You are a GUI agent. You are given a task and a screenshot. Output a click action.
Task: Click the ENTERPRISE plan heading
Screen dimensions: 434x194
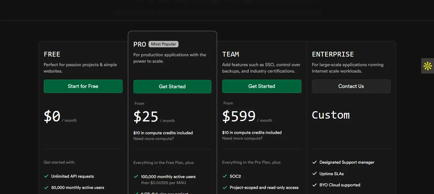(333, 54)
